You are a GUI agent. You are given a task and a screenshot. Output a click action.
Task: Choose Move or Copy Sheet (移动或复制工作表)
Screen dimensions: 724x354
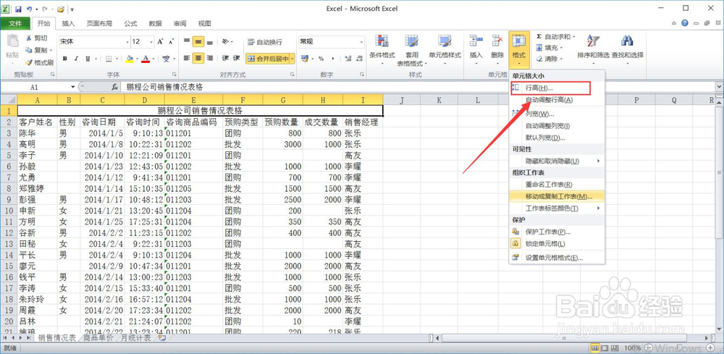[x=557, y=196]
